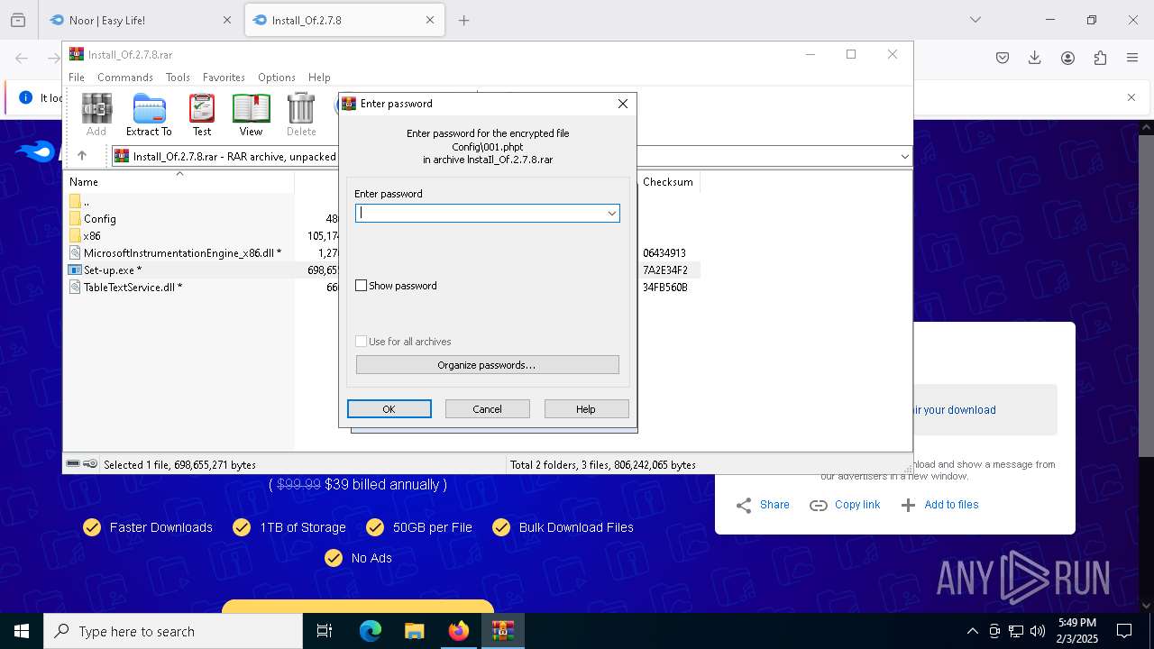The width and height of the screenshot is (1154, 649).
Task: Close the Enter password dialog
Action: click(622, 104)
